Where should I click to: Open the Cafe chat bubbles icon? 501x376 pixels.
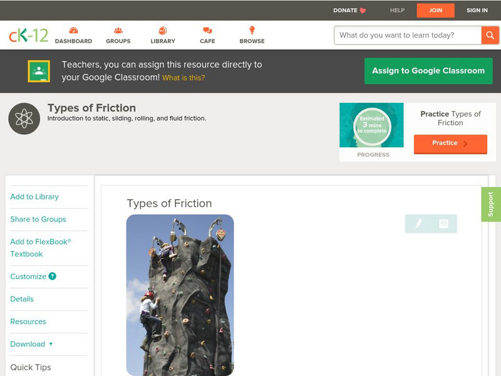pos(207,31)
